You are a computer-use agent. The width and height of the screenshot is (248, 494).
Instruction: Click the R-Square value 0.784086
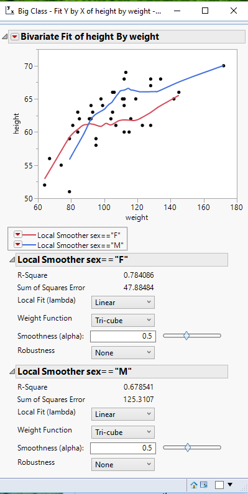tap(139, 275)
